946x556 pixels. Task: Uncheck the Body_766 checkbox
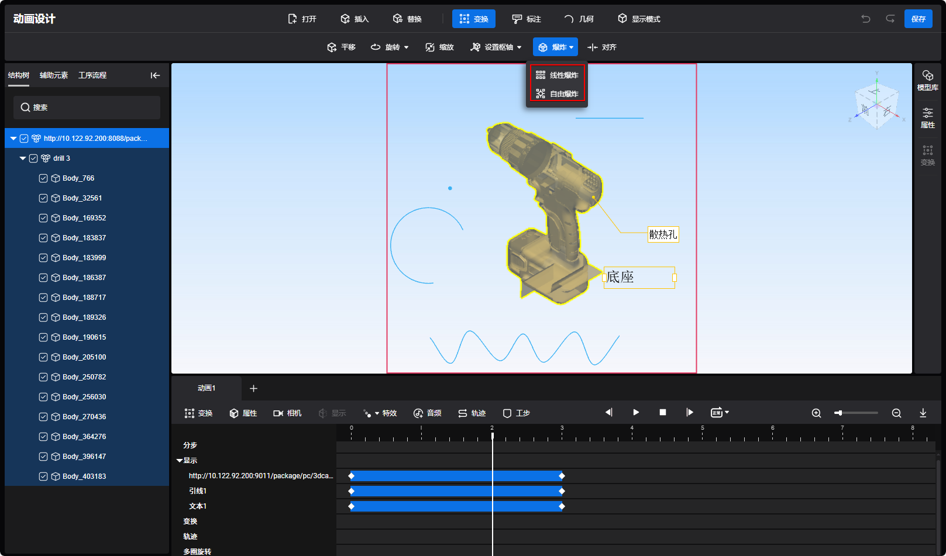coord(43,178)
